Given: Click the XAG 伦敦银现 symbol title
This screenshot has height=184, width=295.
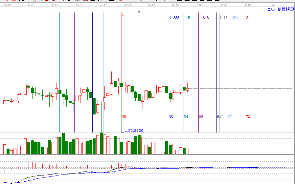Looking at the screenshot, I should tap(281, 10).
